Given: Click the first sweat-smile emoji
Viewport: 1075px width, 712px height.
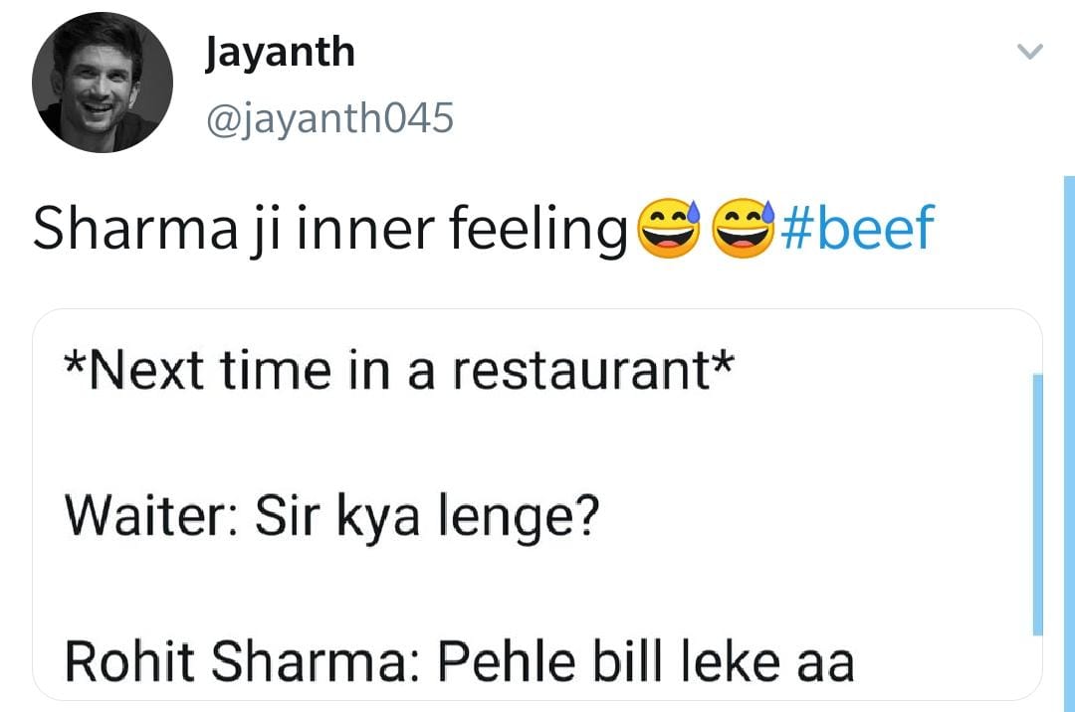Looking at the screenshot, I should [669, 229].
